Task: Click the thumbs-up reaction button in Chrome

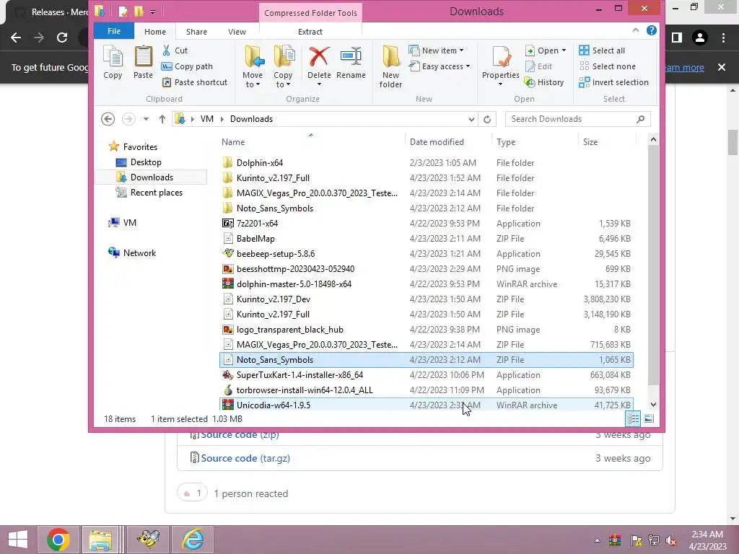Action: point(192,493)
